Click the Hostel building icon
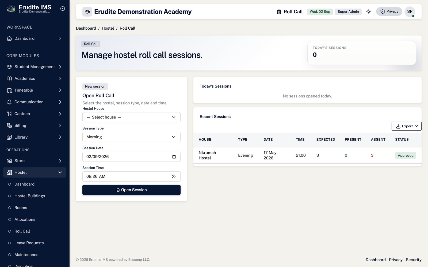The image size is (428, 267). pyautogui.click(x=9, y=172)
